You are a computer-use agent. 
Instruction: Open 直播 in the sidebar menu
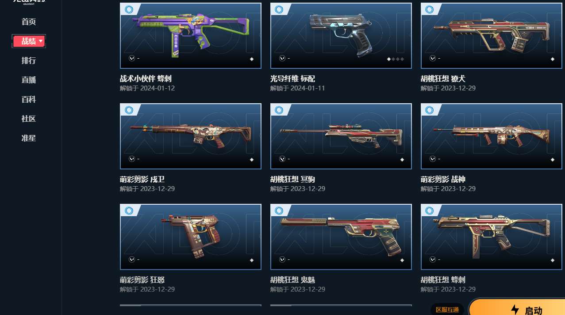click(29, 80)
